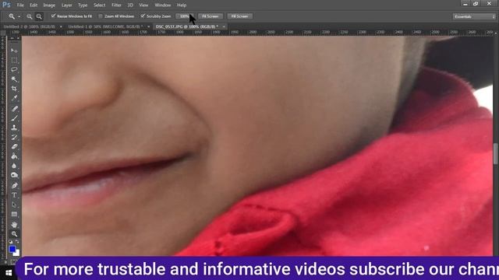
Task: Open the Essentials workspace dropdown
Action: click(x=474, y=16)
